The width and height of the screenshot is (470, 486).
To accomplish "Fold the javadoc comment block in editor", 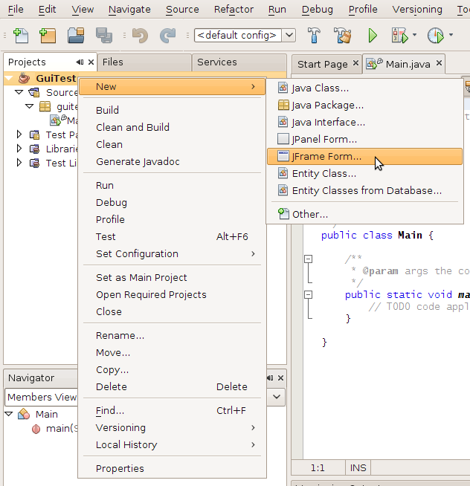I will pos(308,259).
